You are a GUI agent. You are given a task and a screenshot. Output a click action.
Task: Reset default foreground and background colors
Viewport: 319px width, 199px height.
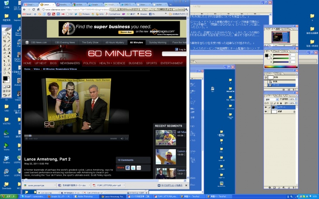(x=3, y=82)
